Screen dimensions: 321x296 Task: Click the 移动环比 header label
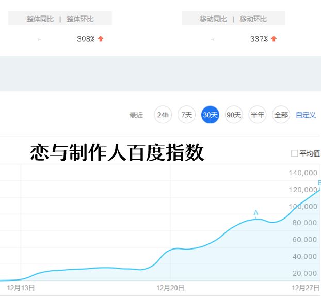click(253, 19)
